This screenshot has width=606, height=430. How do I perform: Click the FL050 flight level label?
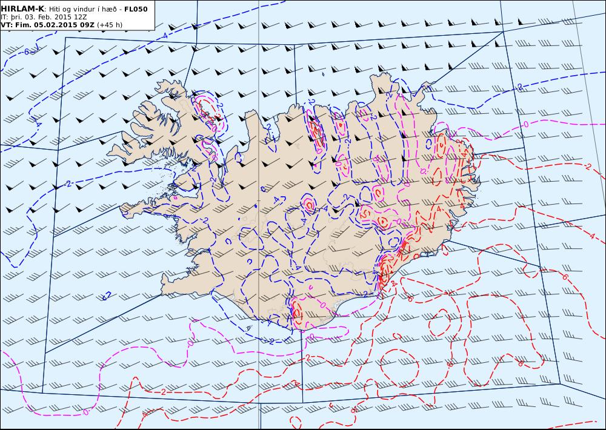click(136, 9)
